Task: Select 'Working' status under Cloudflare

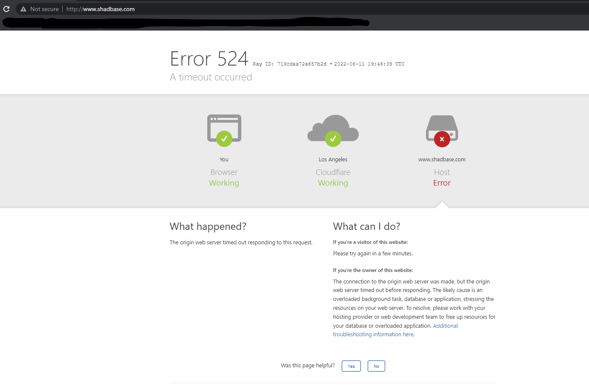Action: click(333, 183)
